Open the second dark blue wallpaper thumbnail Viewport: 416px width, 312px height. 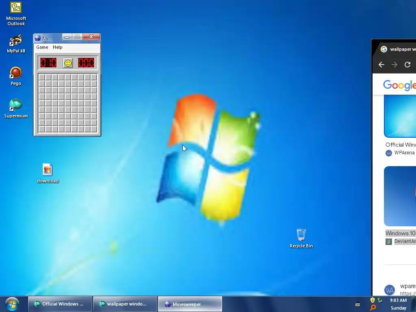400,196
